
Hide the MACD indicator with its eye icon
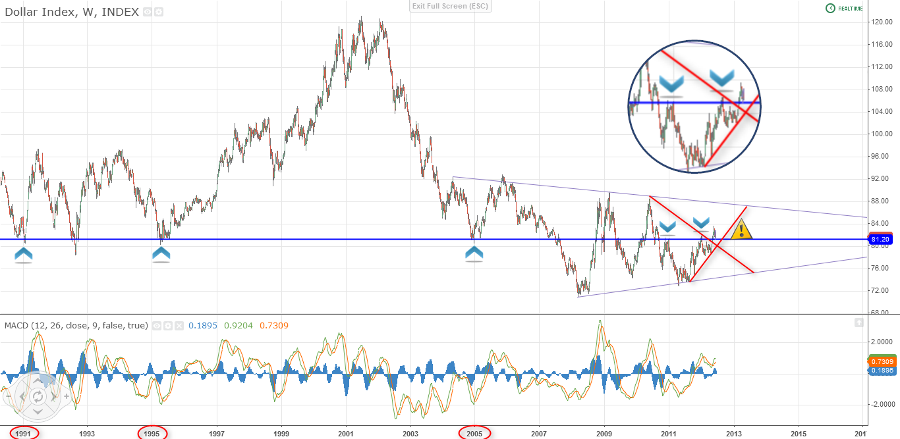click(x=155, y=325)
